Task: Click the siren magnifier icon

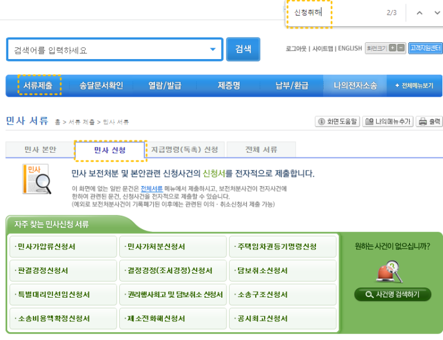Action: tap(390, 271)
